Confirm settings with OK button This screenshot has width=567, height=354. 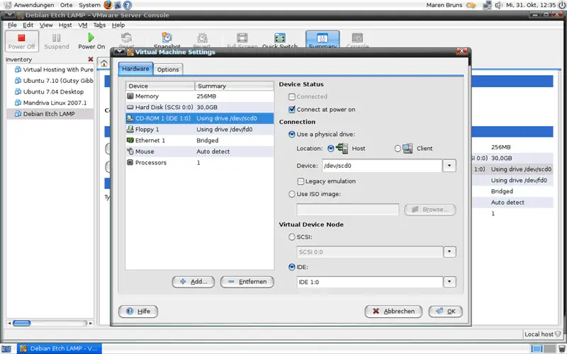click(x=446, y=312)
